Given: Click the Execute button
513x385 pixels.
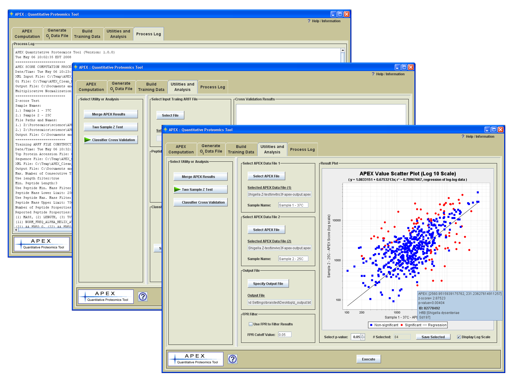Looking at the screenshot, I should (369, 359).
